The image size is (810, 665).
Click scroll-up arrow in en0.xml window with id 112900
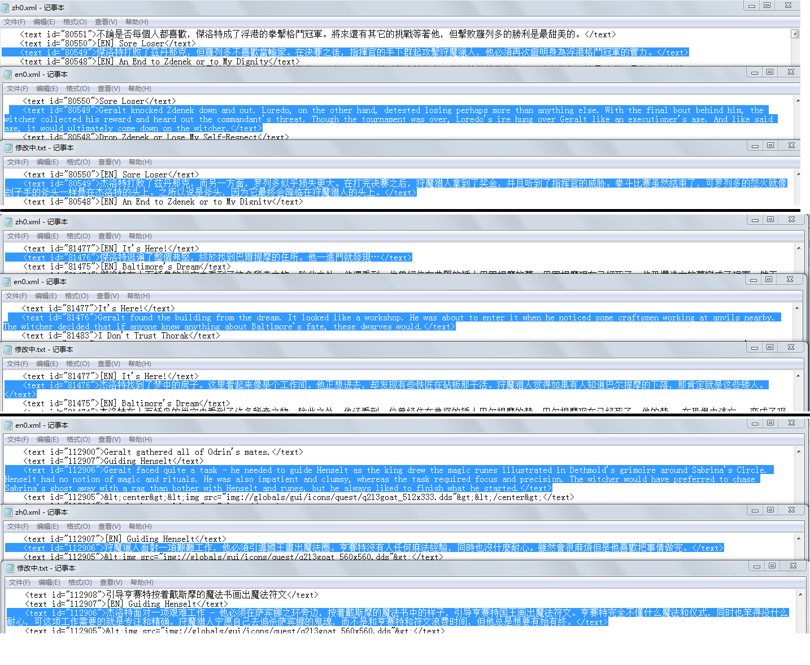798,451
